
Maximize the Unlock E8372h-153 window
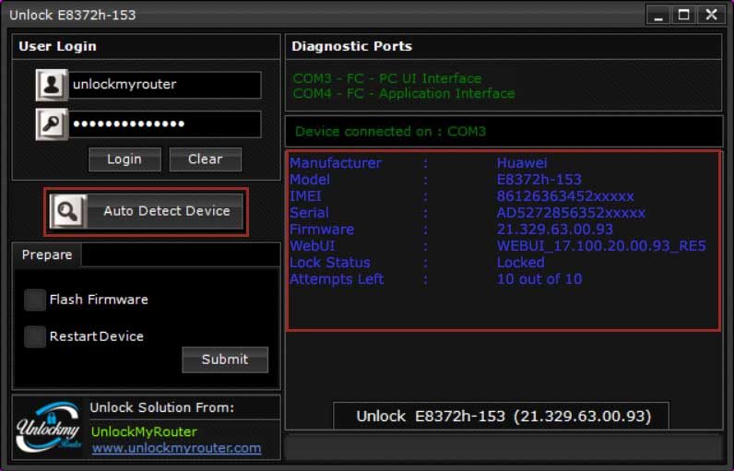pyautogui.click(x=684, y=15)
